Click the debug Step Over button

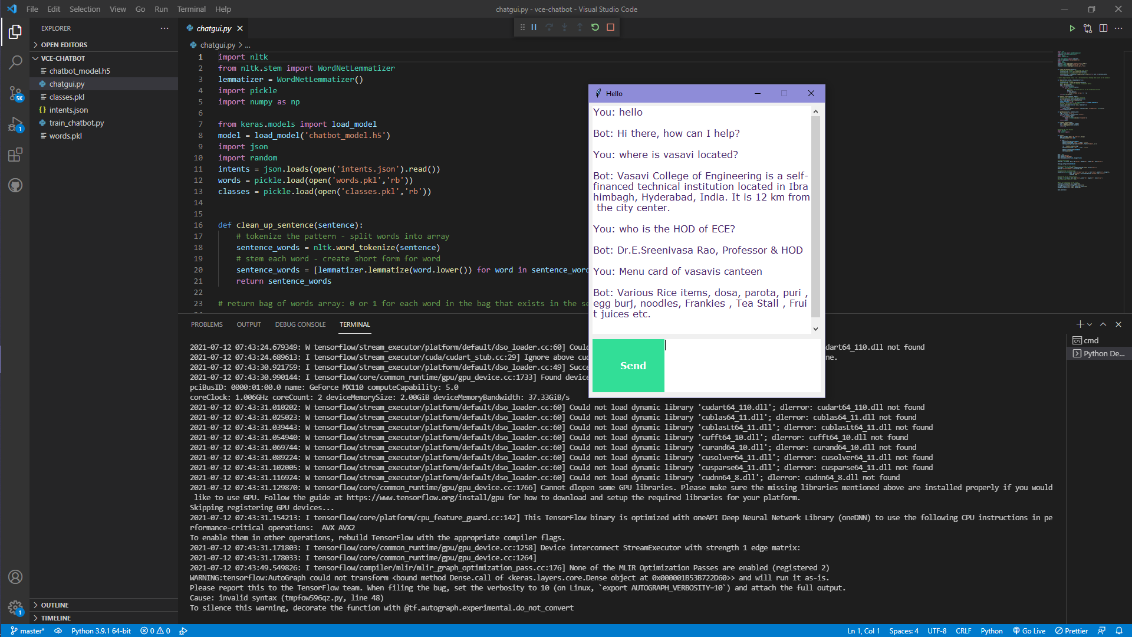click(x=549, y=27)
